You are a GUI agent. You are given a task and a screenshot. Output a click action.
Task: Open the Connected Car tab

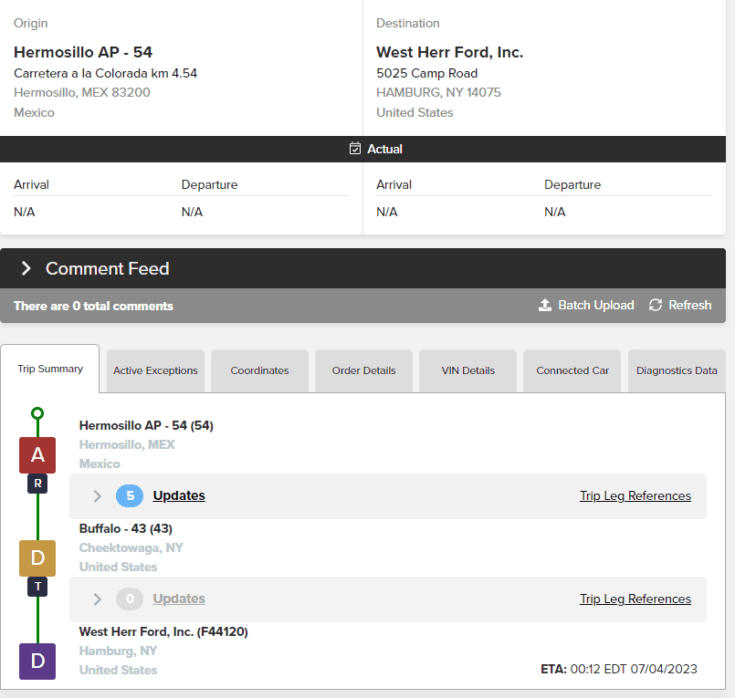pyautogui.click(x=572, y=370)
